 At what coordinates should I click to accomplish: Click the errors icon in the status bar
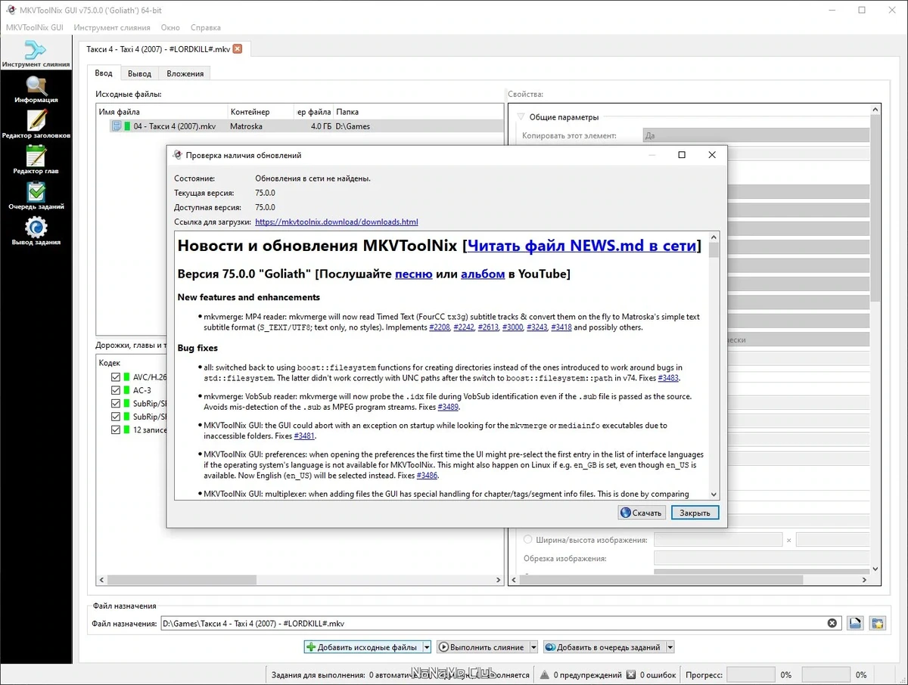click(x=631, y=674)
